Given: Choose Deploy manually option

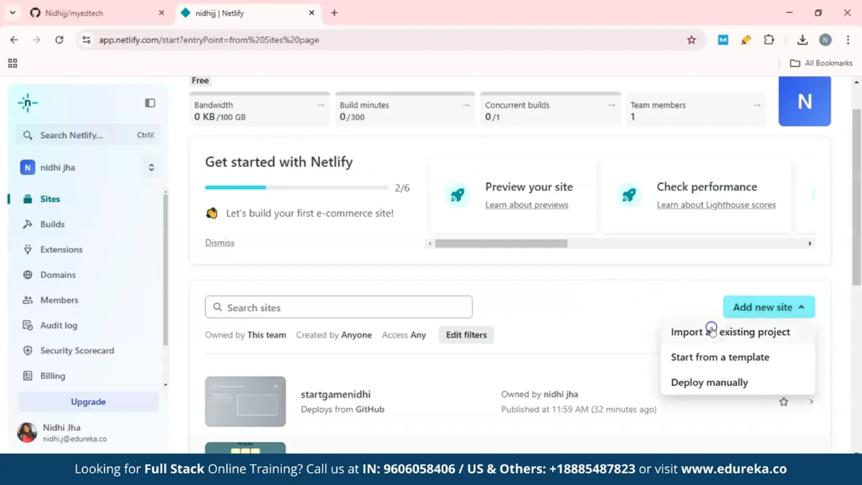Looking at the screenshot, I should coord(709,382).
